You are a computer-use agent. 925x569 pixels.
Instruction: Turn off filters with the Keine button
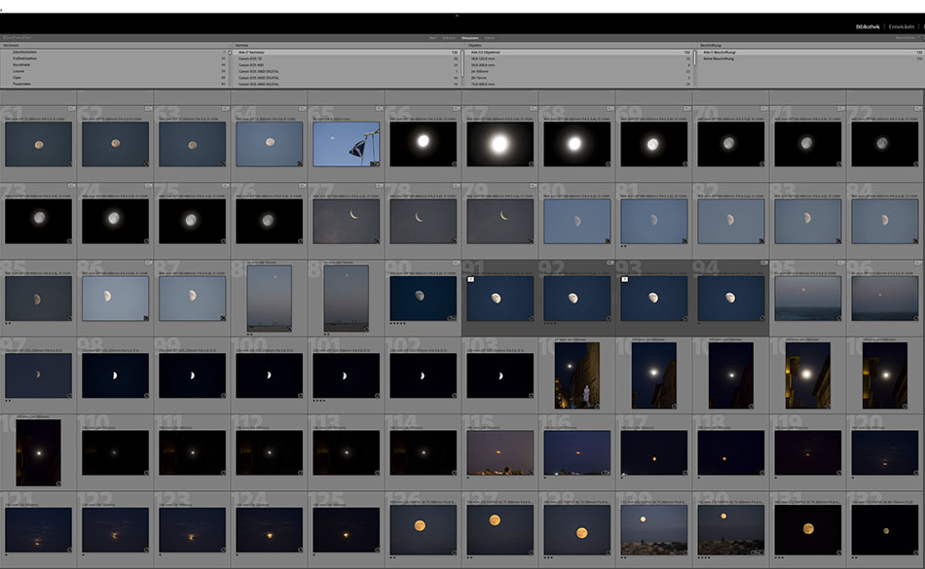[490, 38]
